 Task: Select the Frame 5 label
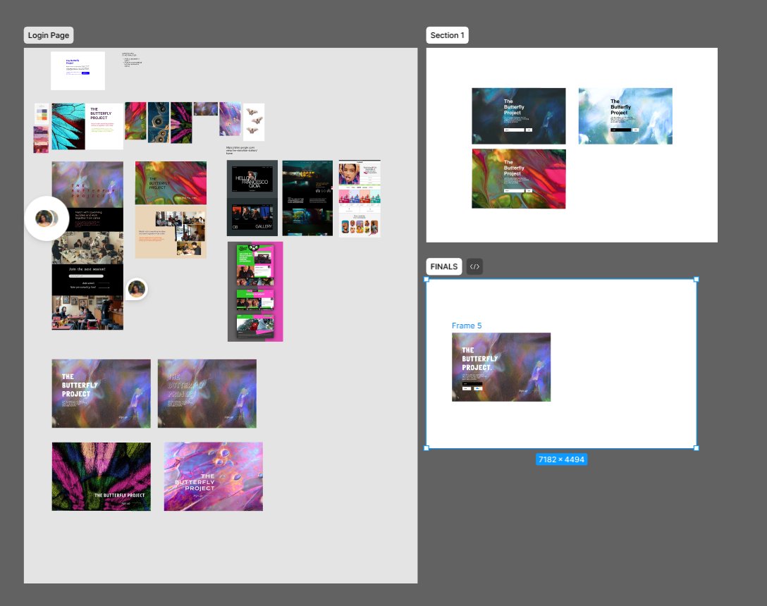(467, 326)
